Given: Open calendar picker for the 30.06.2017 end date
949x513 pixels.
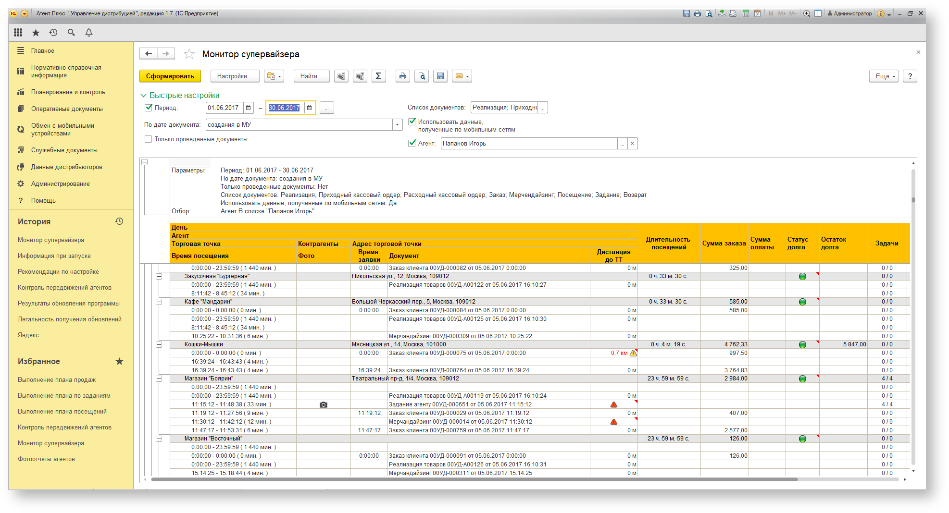Looking at the screenshot, I should click(310, 108).
